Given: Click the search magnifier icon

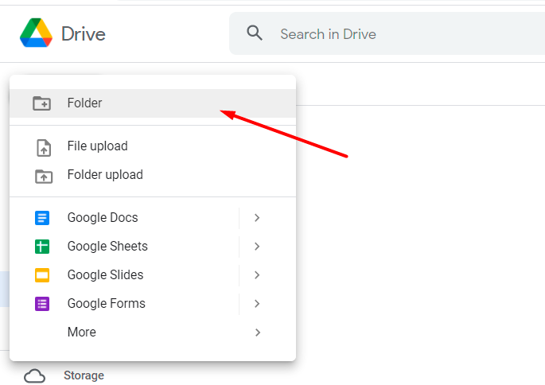Looking at the screenshot, I should pos(255,33).
